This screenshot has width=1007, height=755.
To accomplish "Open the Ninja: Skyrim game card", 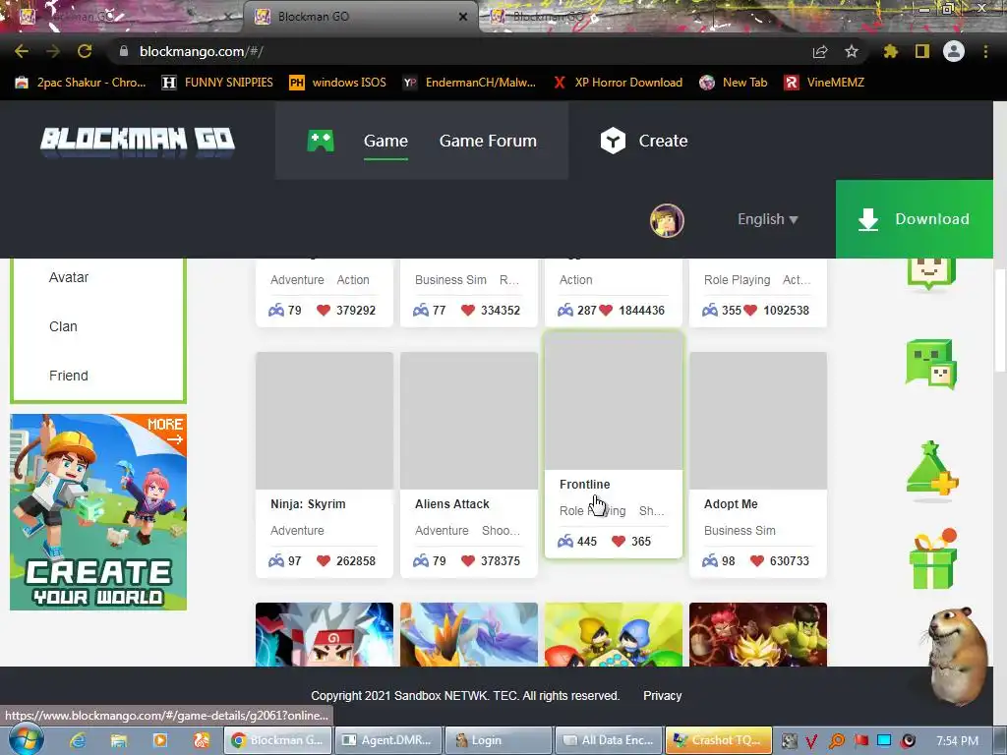I will 325,464.
